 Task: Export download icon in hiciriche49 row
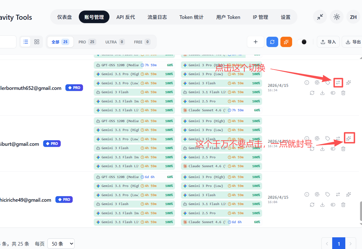(x=322, y=205)
